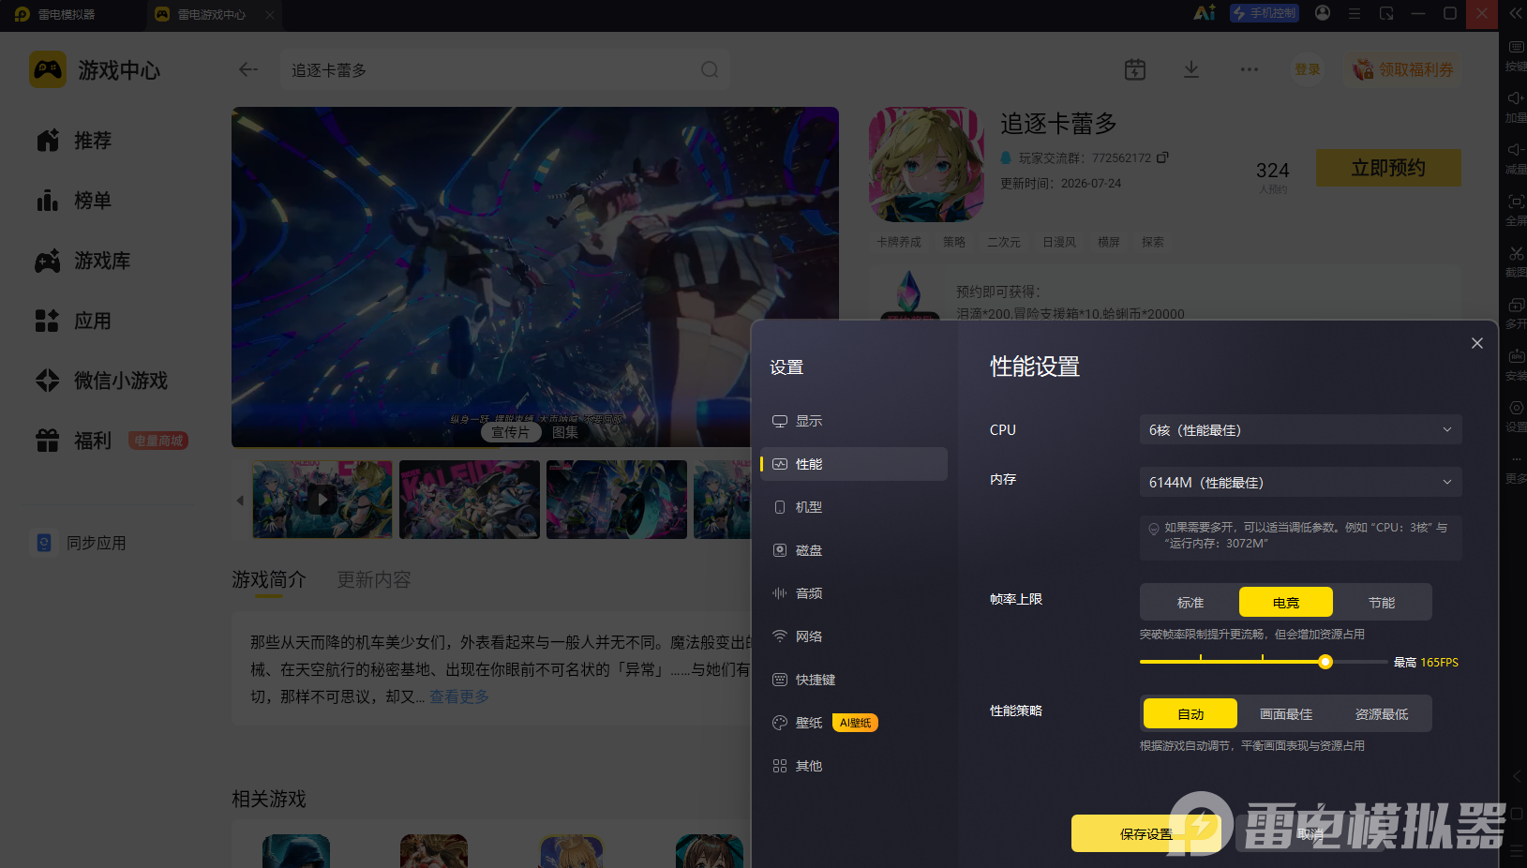The height and width of the screenshot is (868, 1527).
Task: Switch to the 更新内容 tab
Action: [x=374, y=580]
